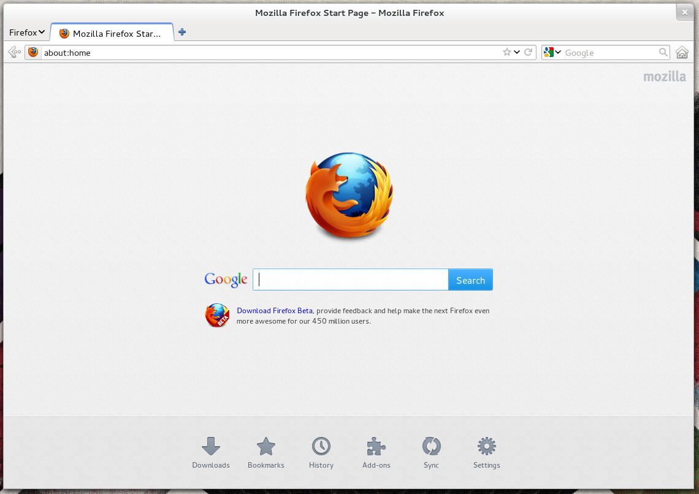Follow the Download Firefox Beta link
The width and height of the screenshot is (699, 494).
click(274, 311)
